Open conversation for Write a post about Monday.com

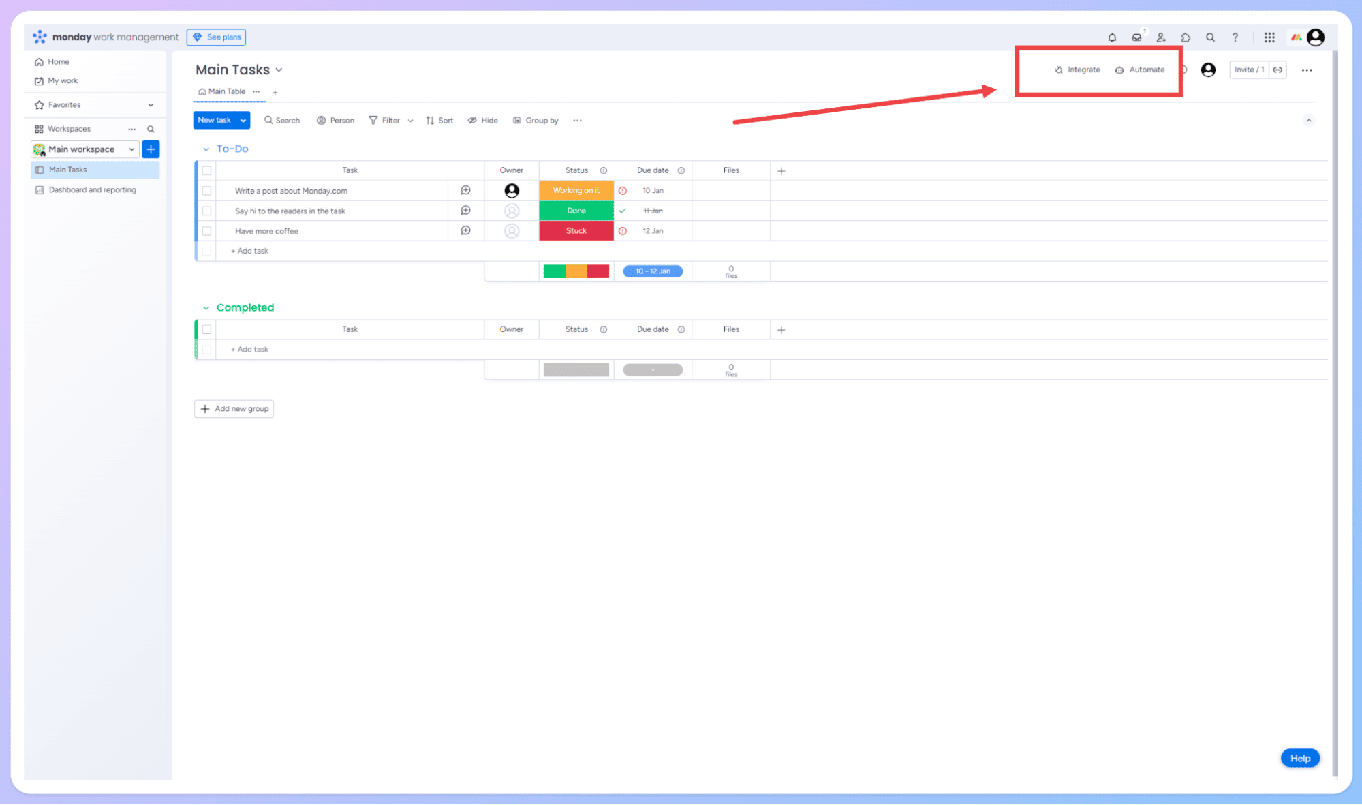(465, 190)
